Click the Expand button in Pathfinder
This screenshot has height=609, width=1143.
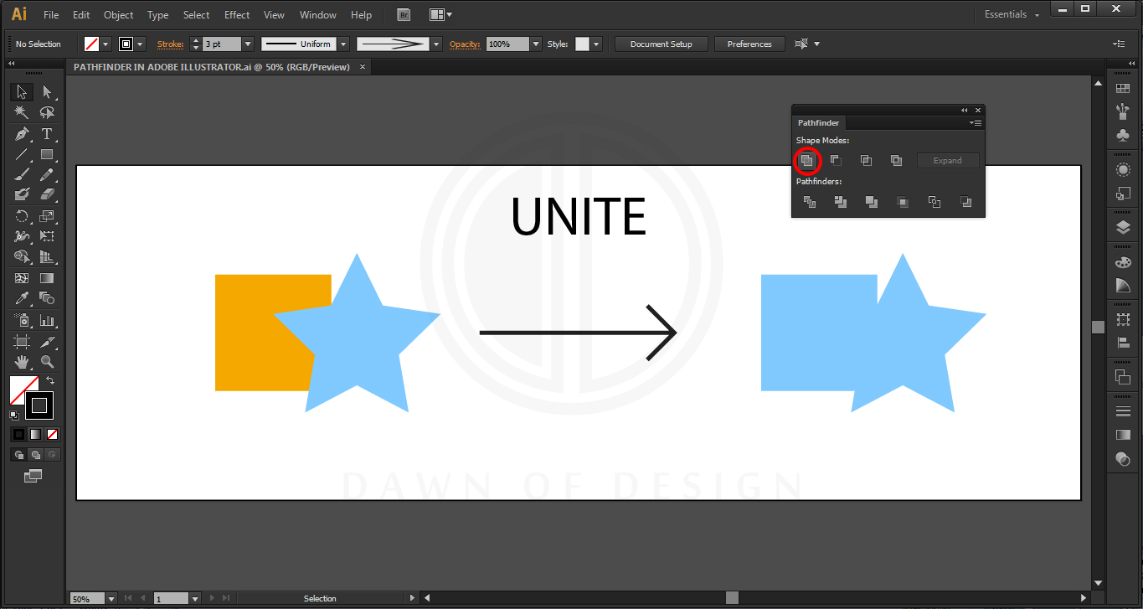(948, 160)
